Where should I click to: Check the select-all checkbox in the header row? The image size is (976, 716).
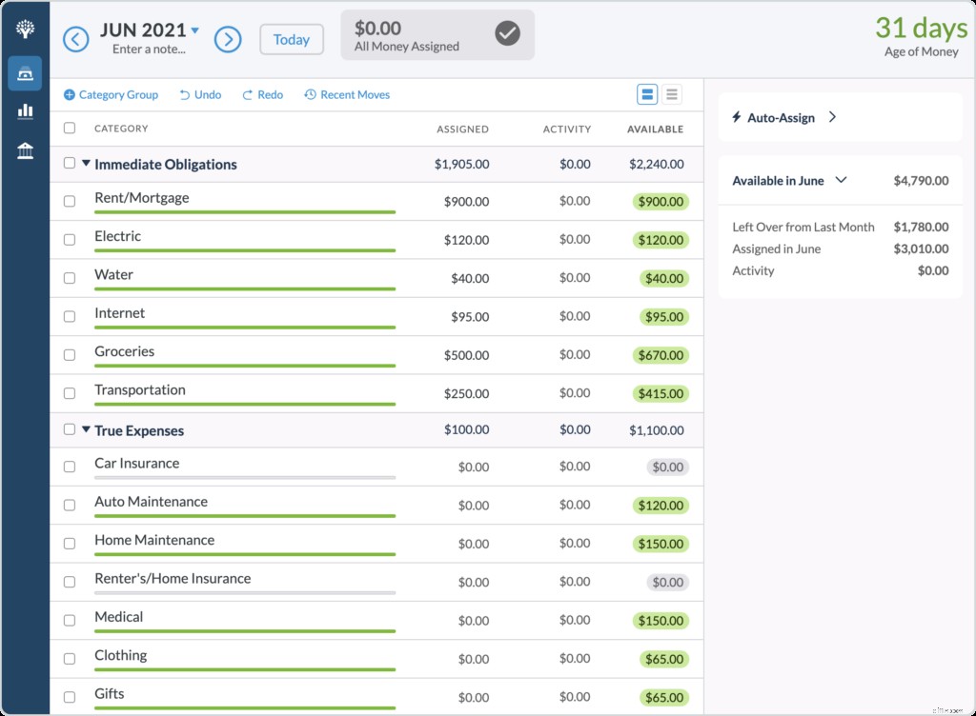[69, 128]
